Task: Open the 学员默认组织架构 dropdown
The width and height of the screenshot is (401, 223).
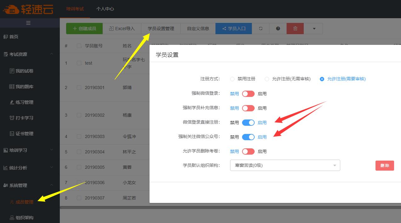Action: click(x=285, y=165)
